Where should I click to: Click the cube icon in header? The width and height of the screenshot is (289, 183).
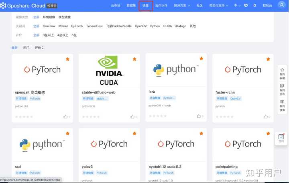246,5
